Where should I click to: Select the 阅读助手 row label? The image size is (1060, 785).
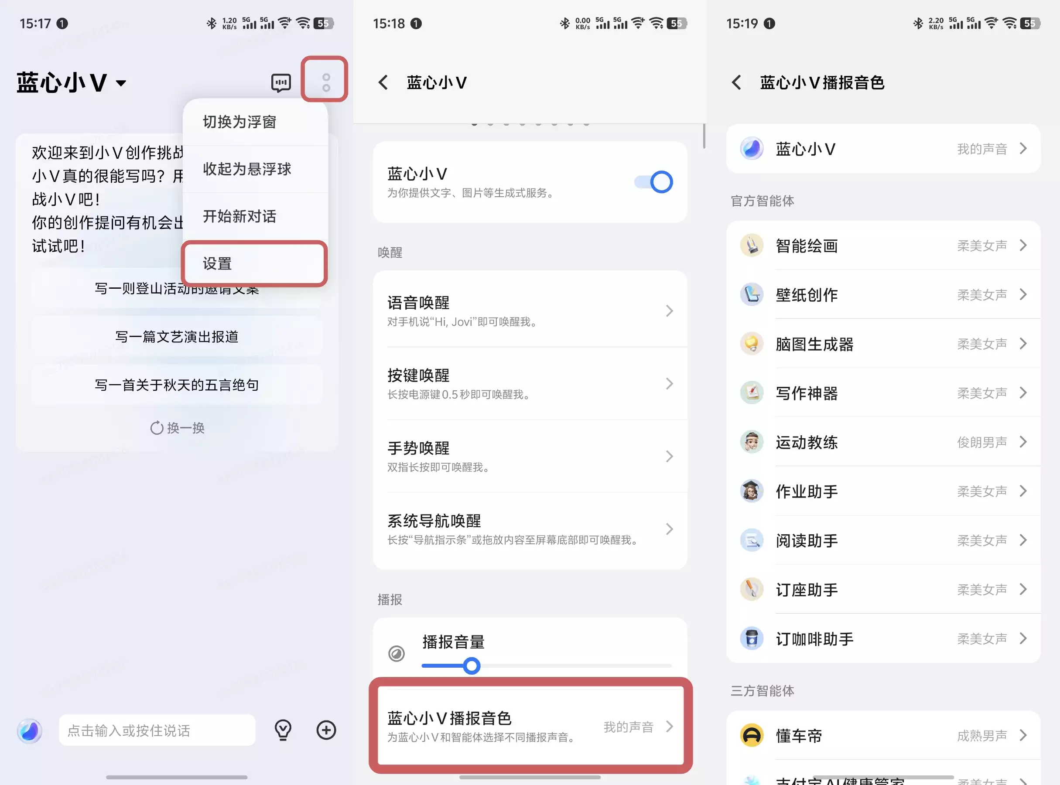(x=807, y=541)
